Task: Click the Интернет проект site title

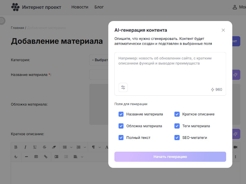Action: click(42, 7)
